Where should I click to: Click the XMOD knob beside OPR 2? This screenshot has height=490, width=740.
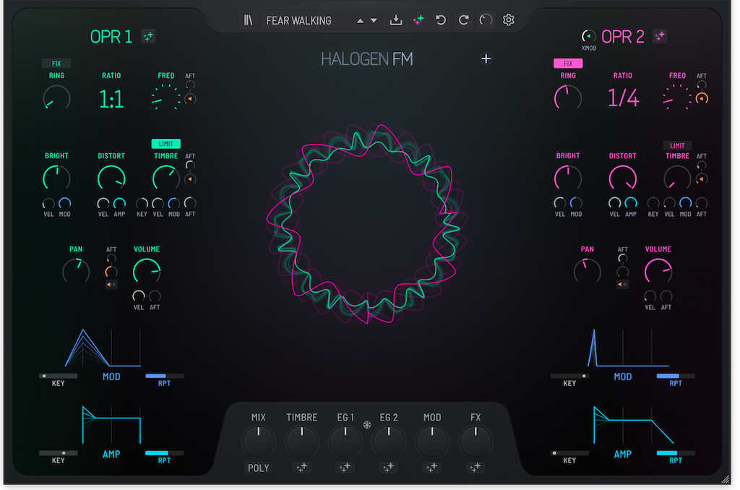[x=588, y=36]
